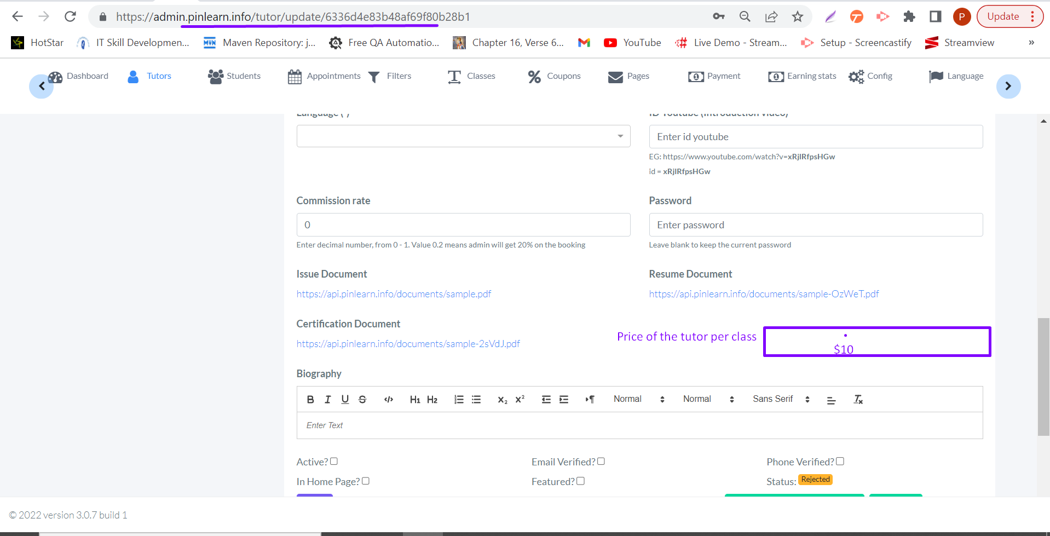This screenshot has width=1050, height=536.
Task: Expand the Language dropdown
Action: [x=463, y=136]
